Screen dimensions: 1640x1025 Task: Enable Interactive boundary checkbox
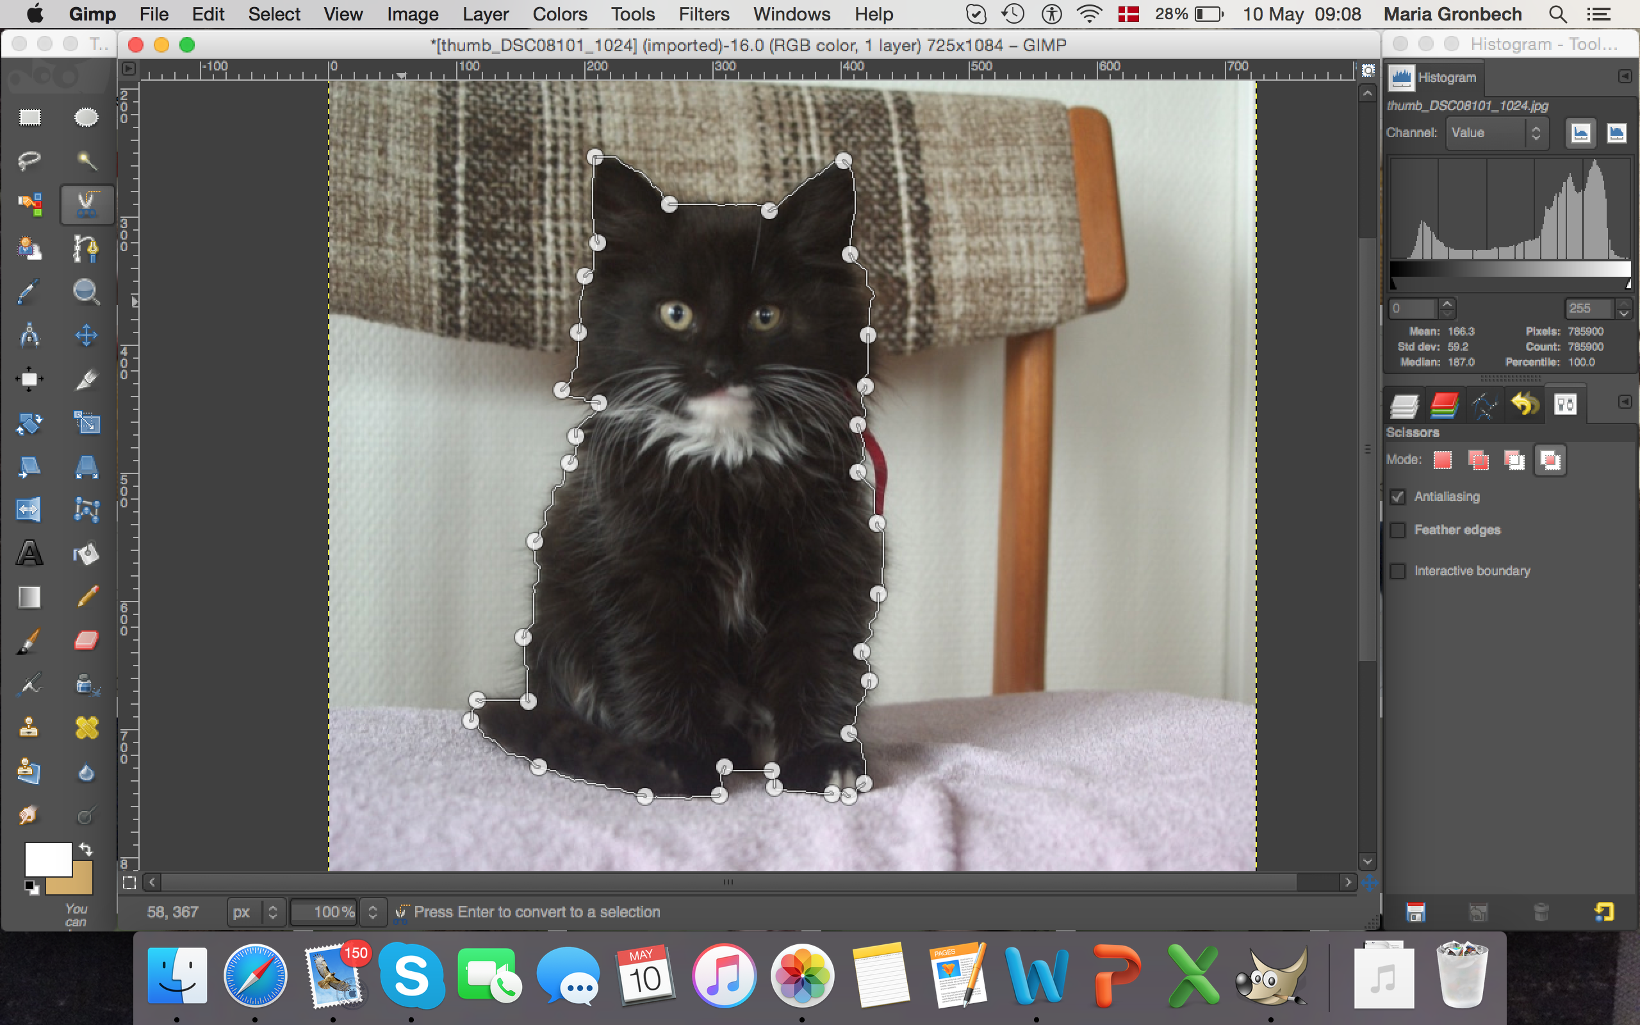[x=1398, y=571]
